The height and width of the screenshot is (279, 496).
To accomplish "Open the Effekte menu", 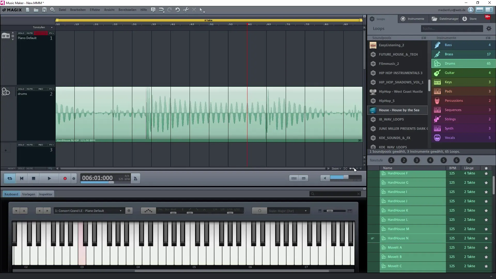I will click(x=95, y=10).
